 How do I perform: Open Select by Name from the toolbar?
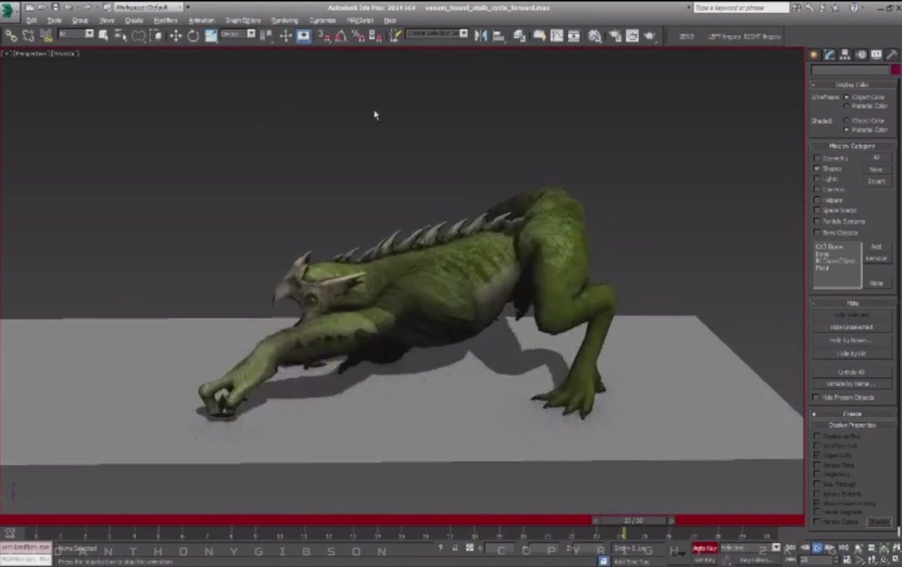pos(121,35)
